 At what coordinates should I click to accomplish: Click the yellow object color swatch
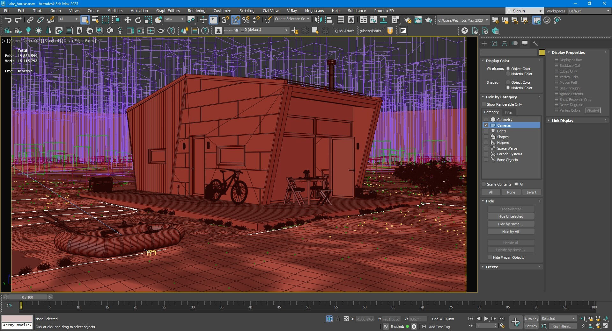pyautogui.click(x=542, y=53)
